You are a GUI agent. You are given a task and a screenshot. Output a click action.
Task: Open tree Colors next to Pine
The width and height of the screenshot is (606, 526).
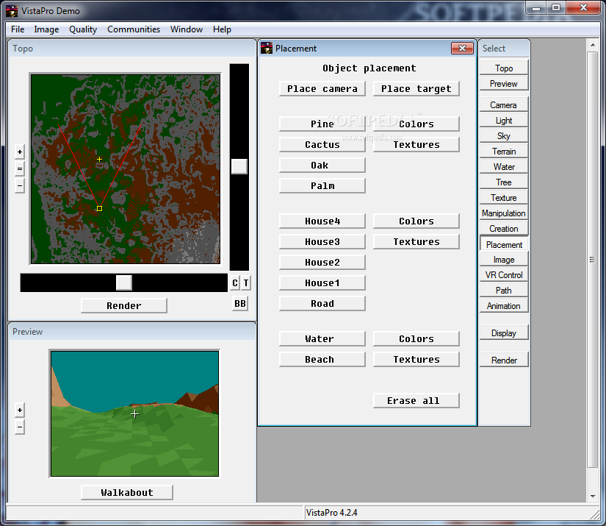416,124
